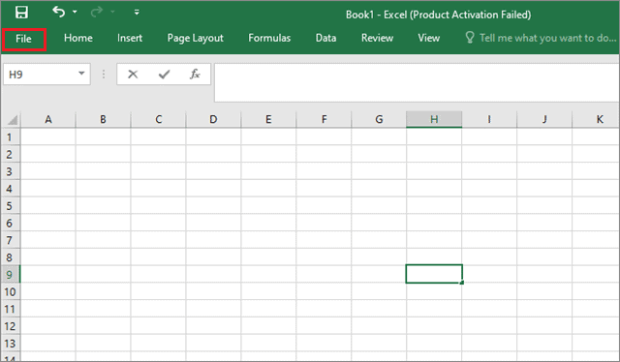Select column E header

coord(268,119)
